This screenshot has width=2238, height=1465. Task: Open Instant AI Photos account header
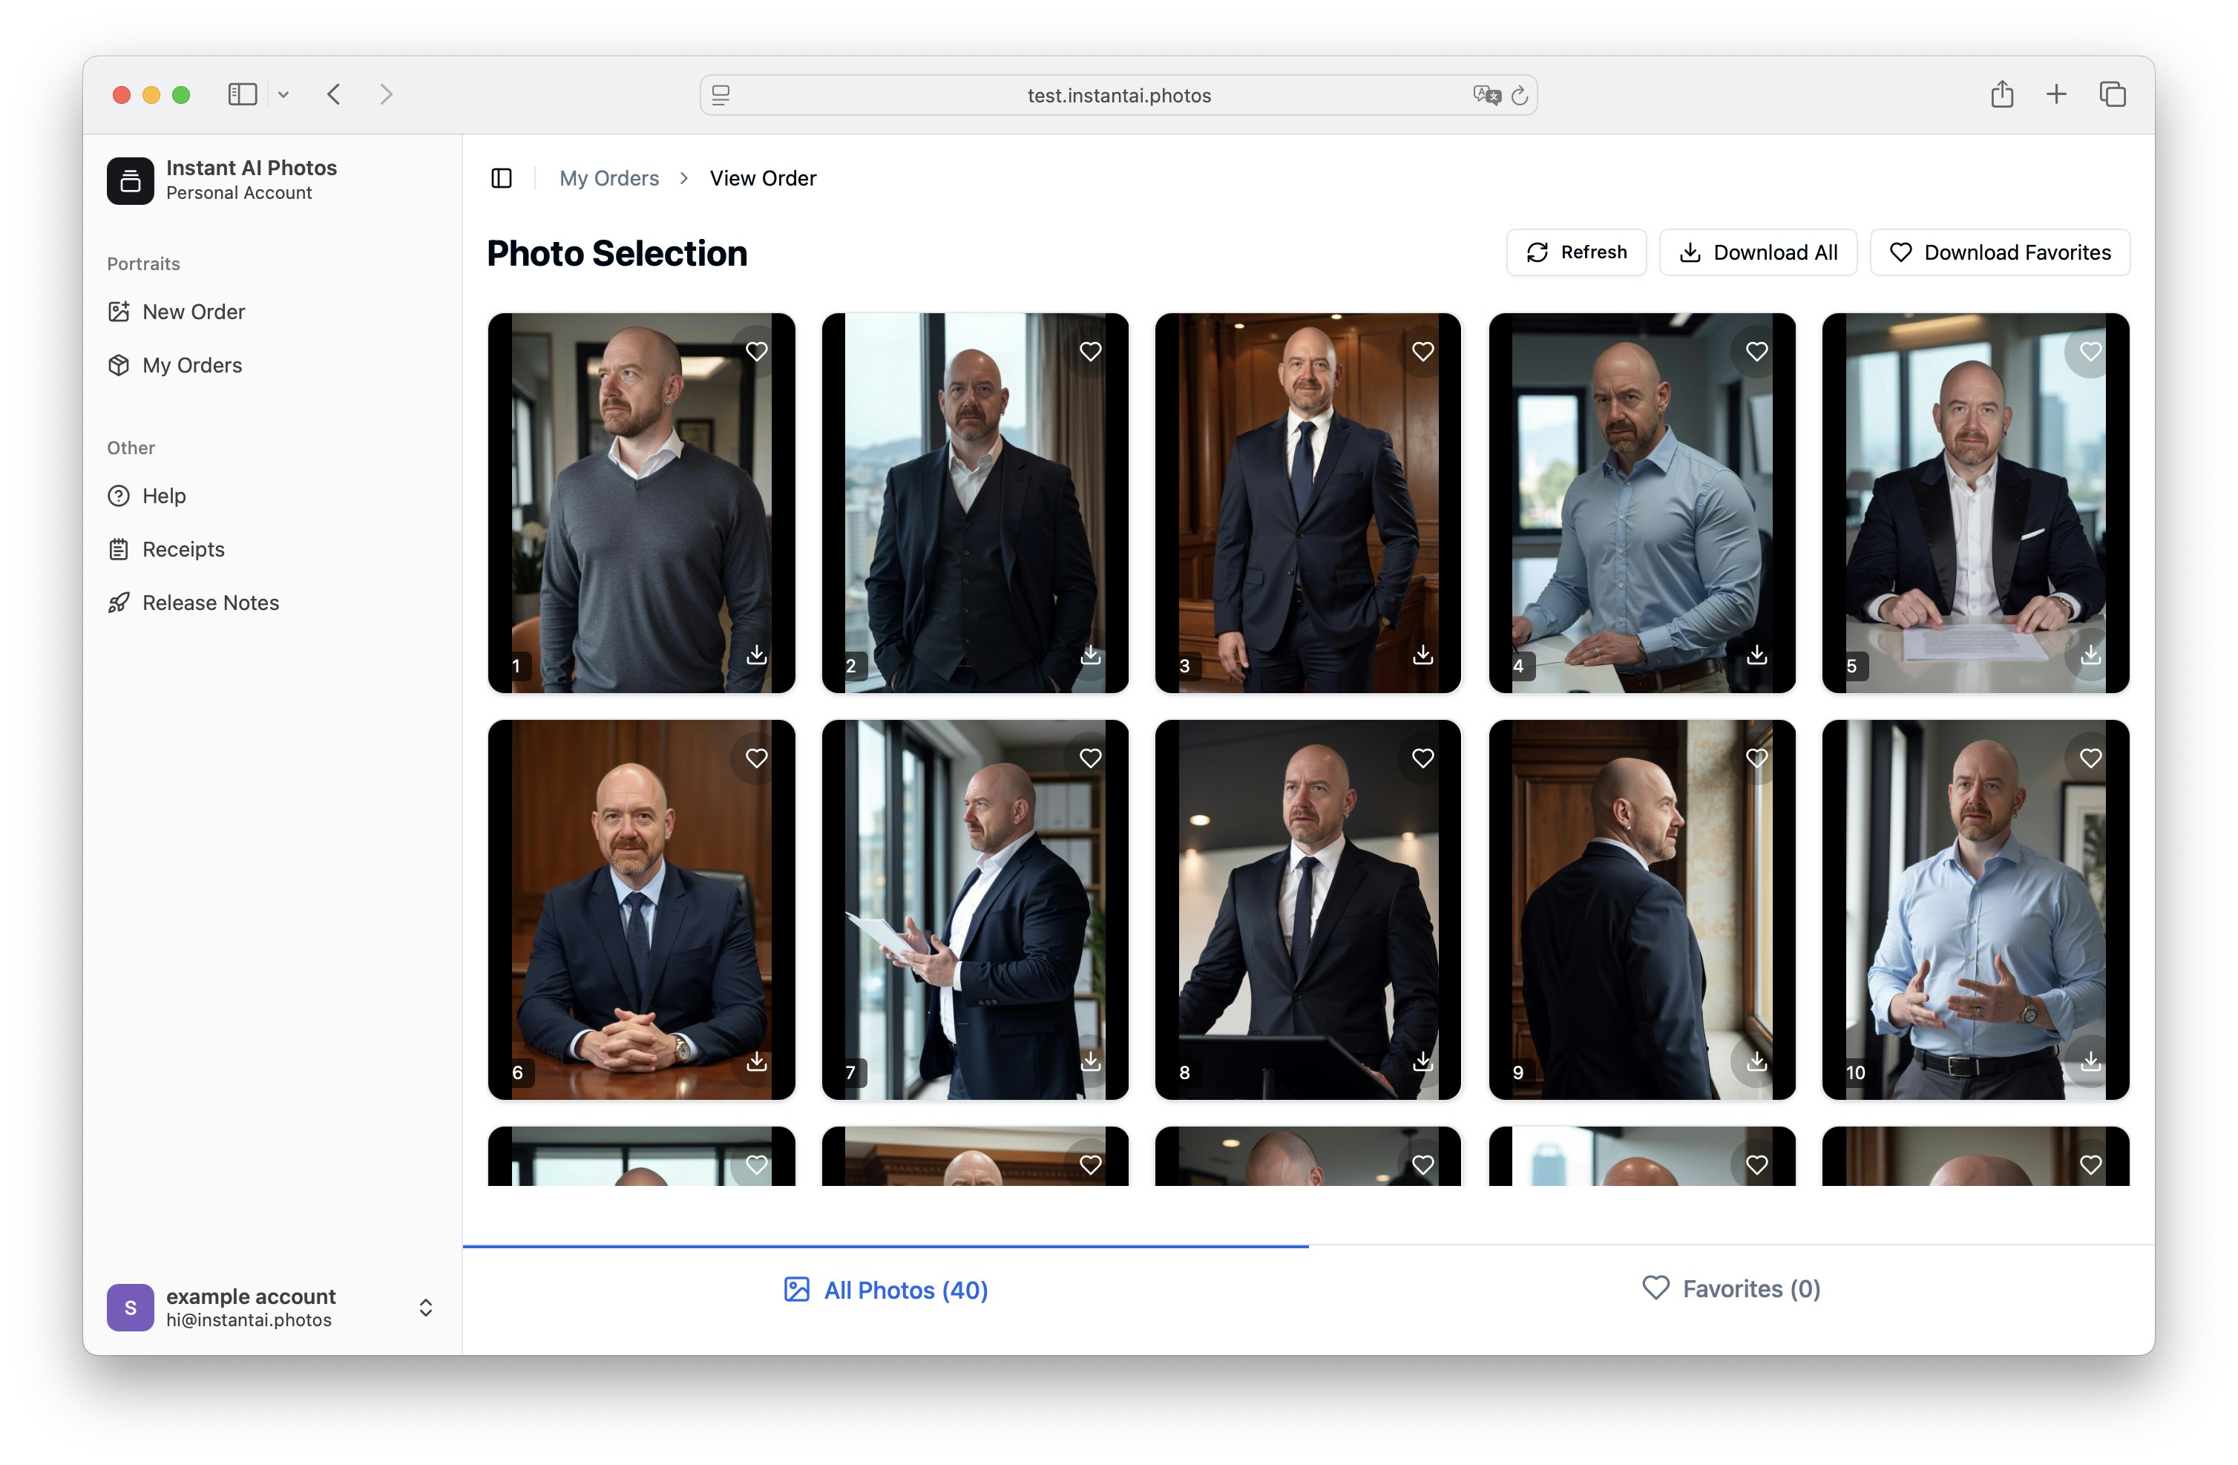click(250, 180)
